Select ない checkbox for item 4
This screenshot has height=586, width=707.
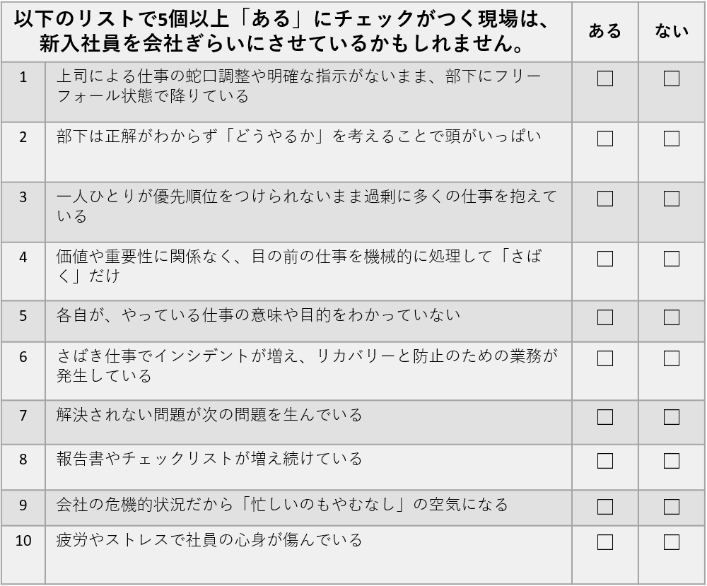[x=672, y=259]
